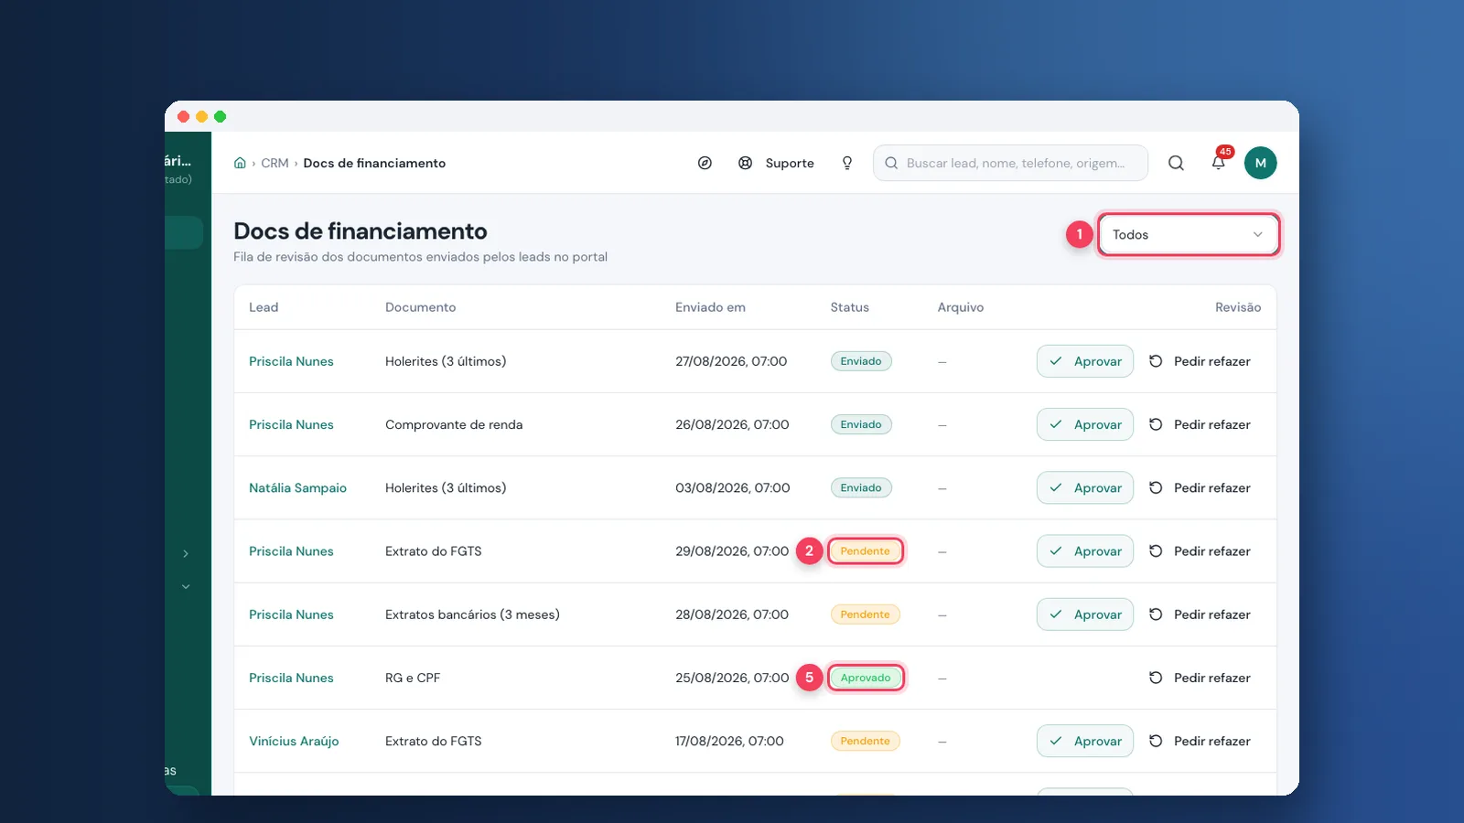The image size is (1464, 823).
Task: Go to home via breadcrumb house icon
Action: pos(240,163)
